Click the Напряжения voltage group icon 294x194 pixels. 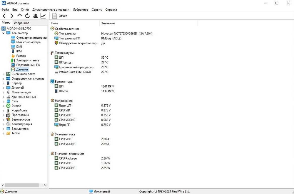pos(52,101)
